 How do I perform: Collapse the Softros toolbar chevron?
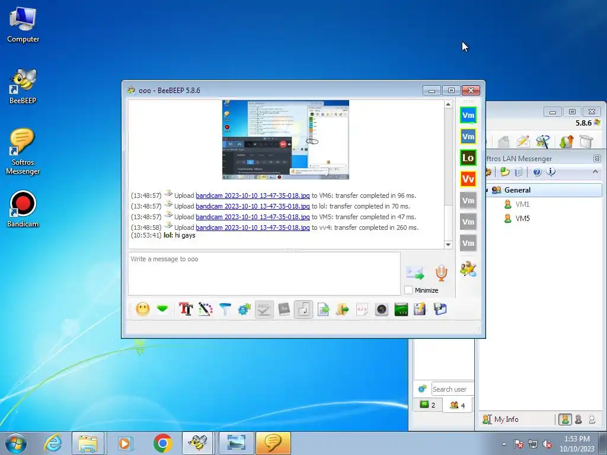pyautogui.click(x=595, y=172)
